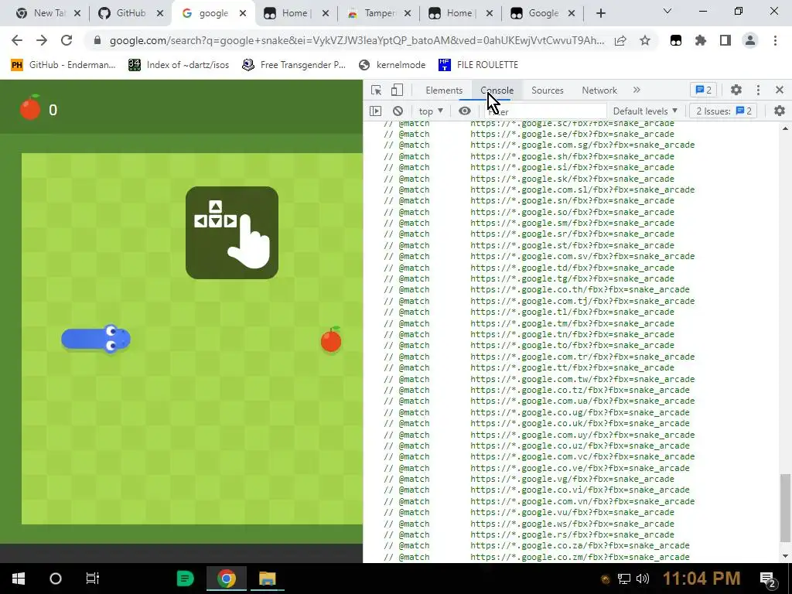The width and height of the screenshot is (792, 594).
Task: Click the blue snake
Action: pyautogui.click(x=96, y=339)
